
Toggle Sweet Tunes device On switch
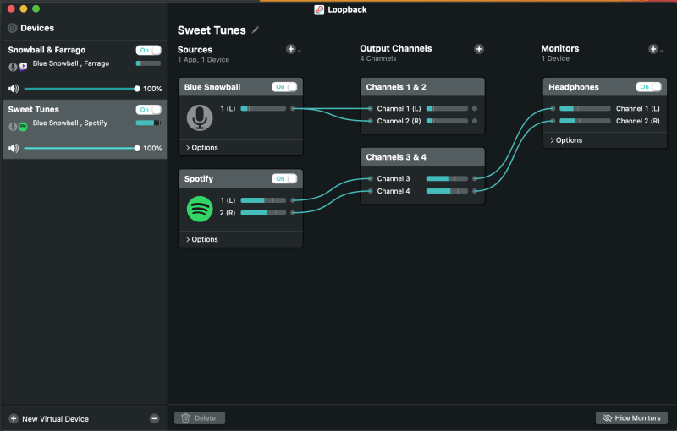(x=148, y=110)
